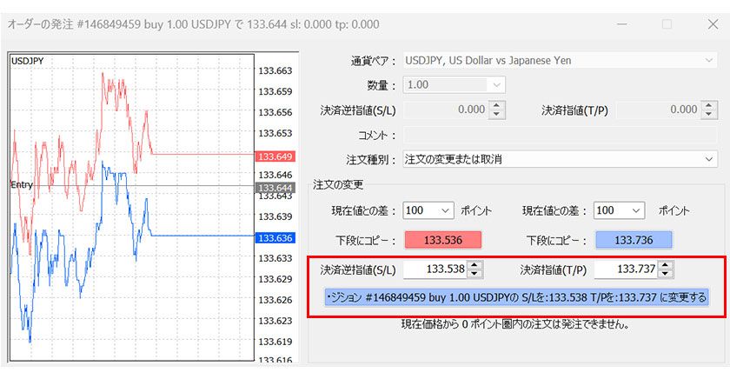730x379 pixels.
Task: Copy the blue 133.736 value to T/P
Action: [633, 241]
